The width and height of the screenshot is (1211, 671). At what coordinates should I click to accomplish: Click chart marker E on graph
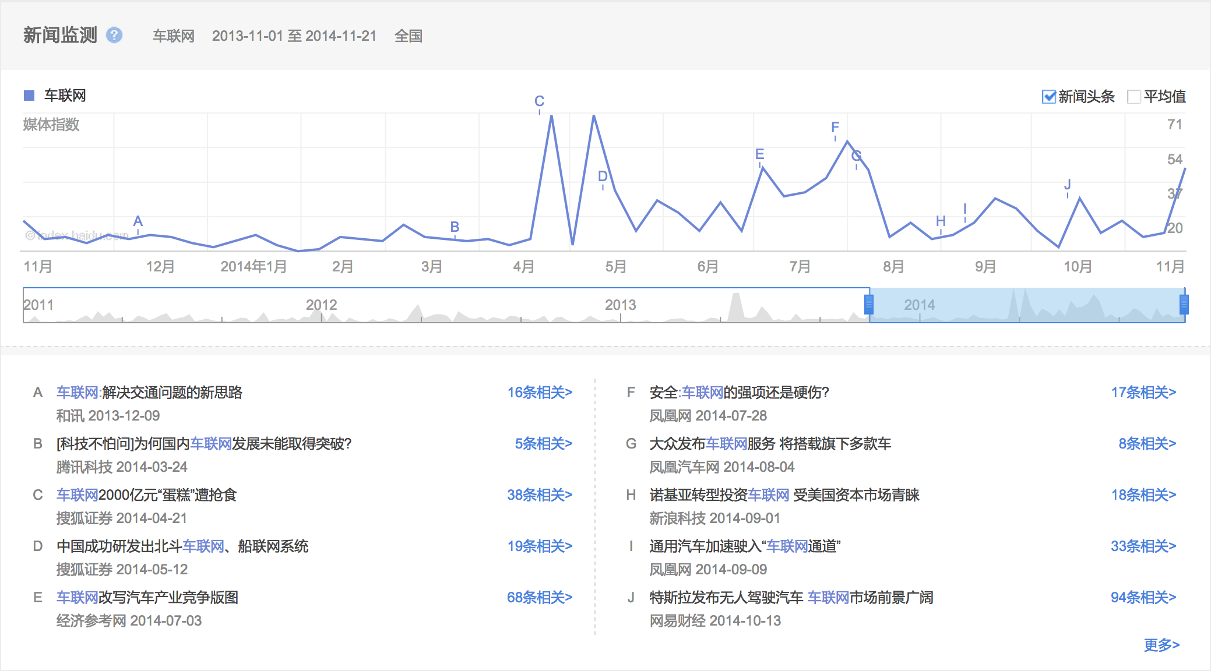click(759, 154)
